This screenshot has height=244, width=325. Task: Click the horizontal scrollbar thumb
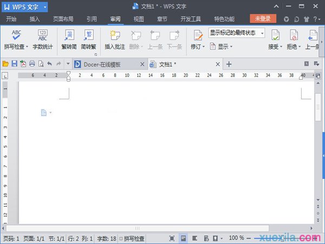point(138,228)
